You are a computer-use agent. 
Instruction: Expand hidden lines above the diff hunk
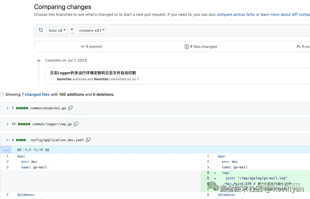click(x=6, y=150)
